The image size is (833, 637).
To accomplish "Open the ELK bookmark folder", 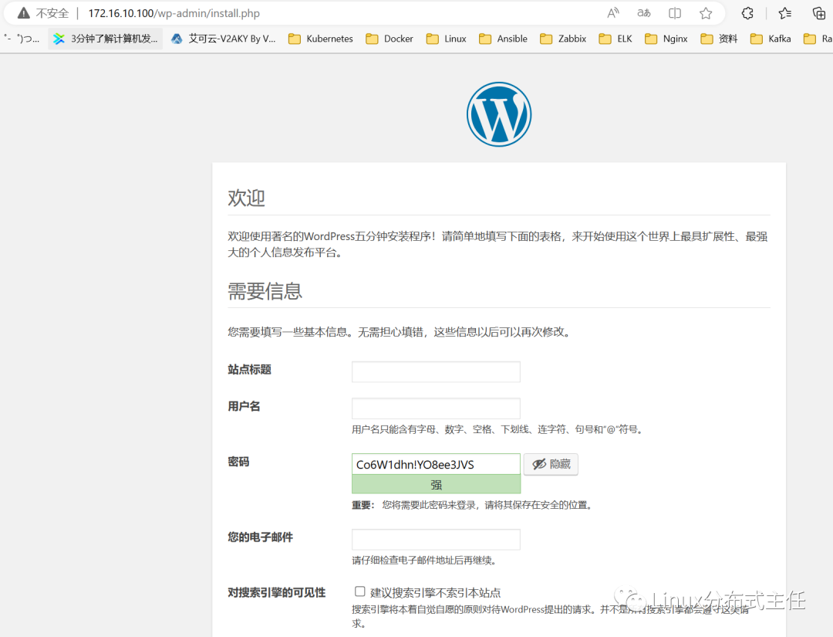I will (615, 39).
